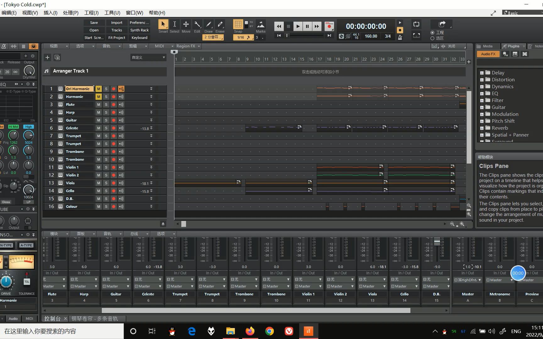Zoom out horizontally on clips pane
The height and width of the screenshot is (339, 543).
(x=452, y=224)
